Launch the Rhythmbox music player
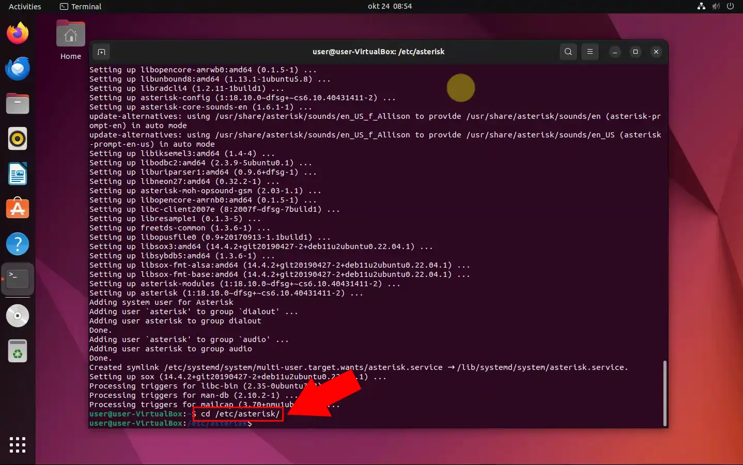Image resolution: width=743 pixels, height=465 pixels. click(18, 139)
